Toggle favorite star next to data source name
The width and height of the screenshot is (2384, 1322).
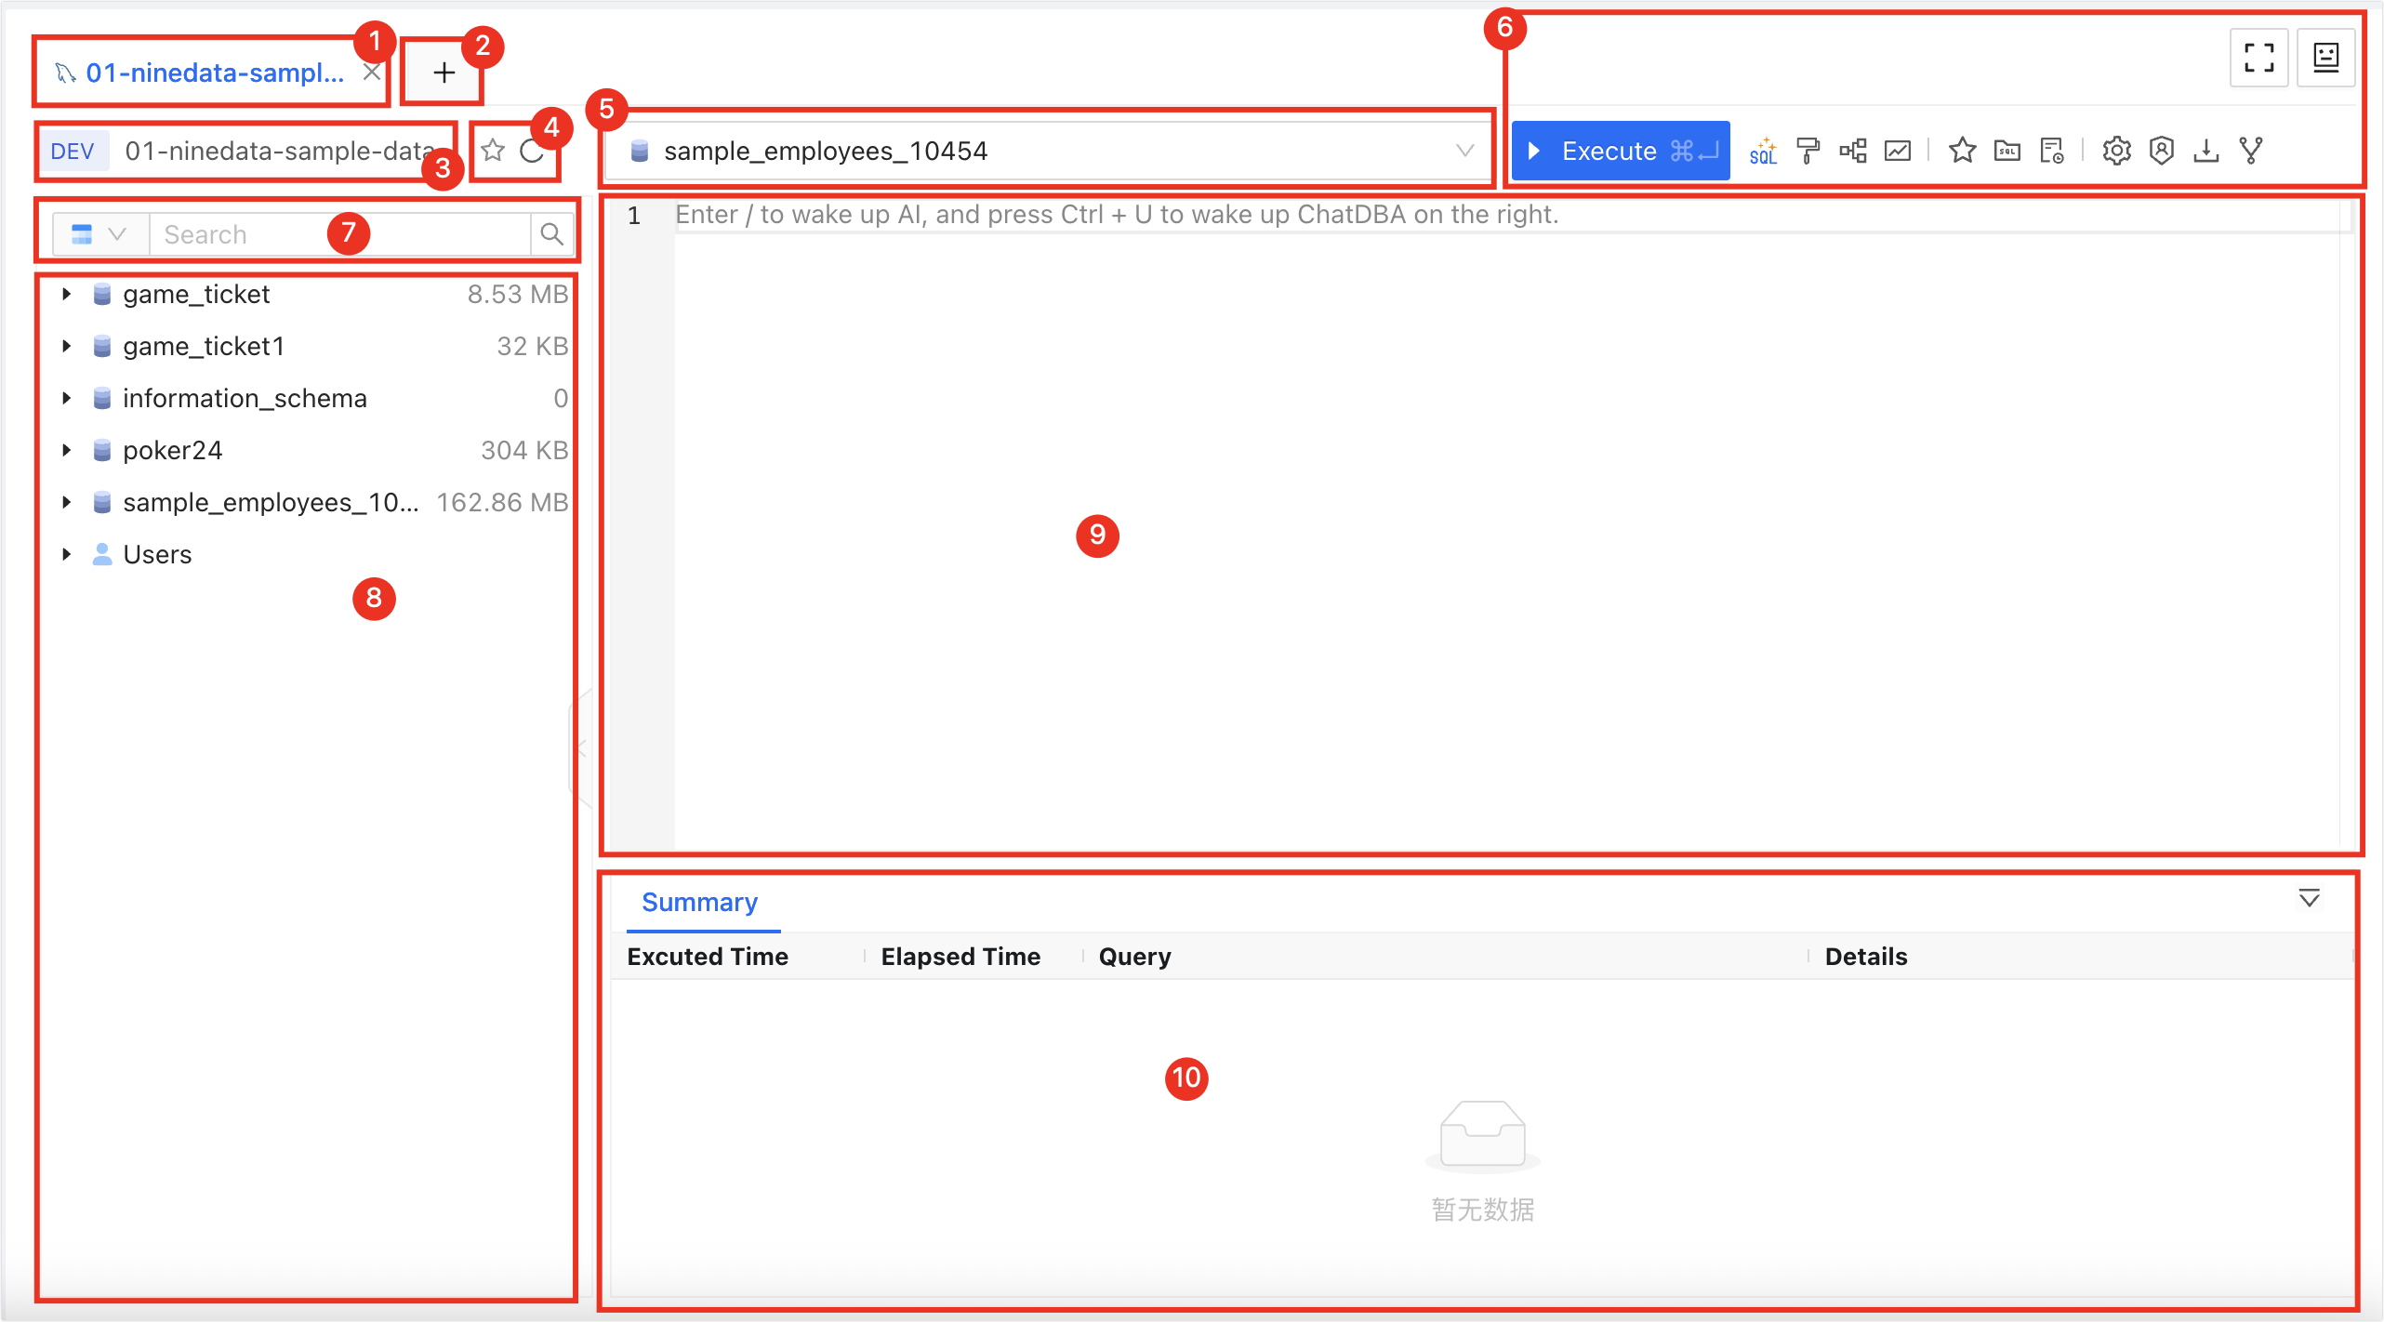click(x=493, y=151)
